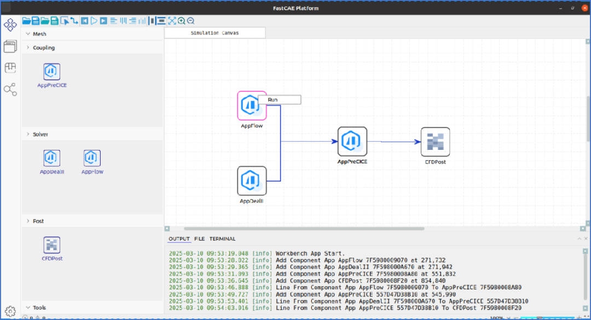
Task: Start simulation with the play icon
Action: 94,21
